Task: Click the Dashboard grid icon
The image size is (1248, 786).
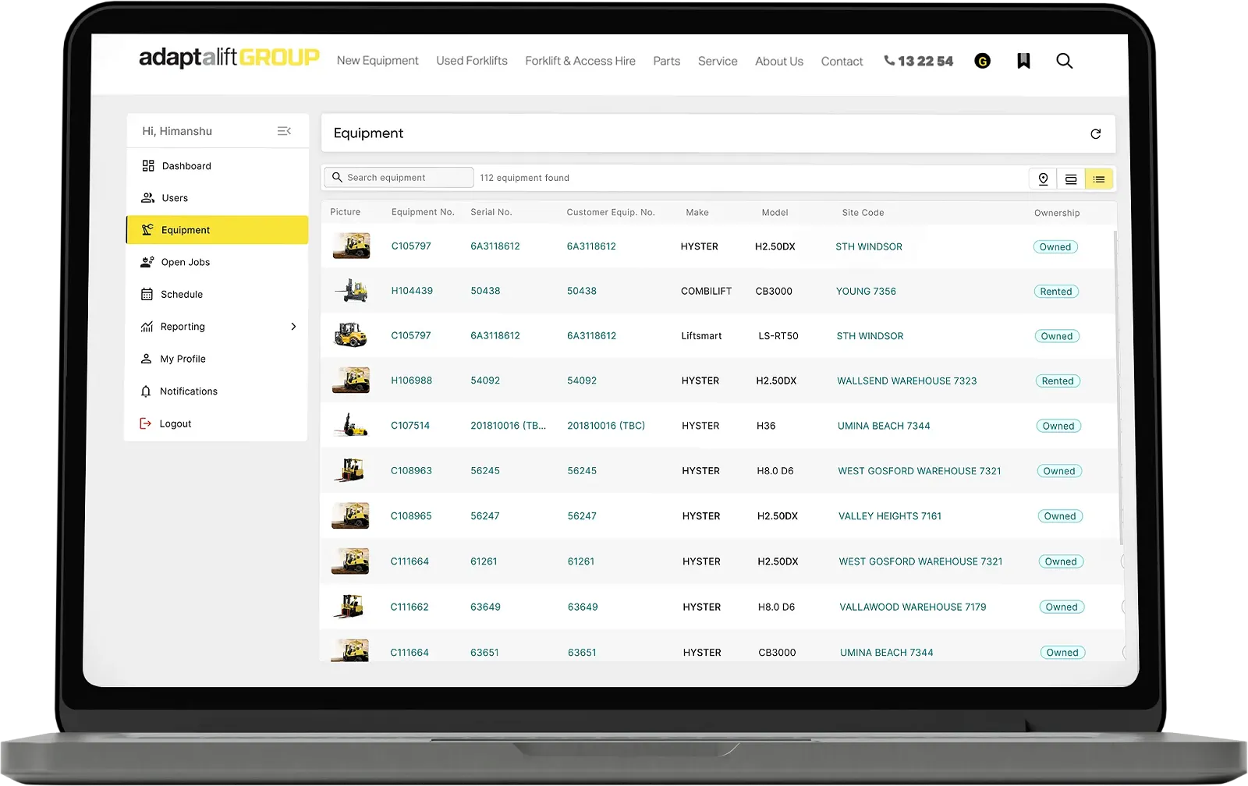Action: pos(148,166)
